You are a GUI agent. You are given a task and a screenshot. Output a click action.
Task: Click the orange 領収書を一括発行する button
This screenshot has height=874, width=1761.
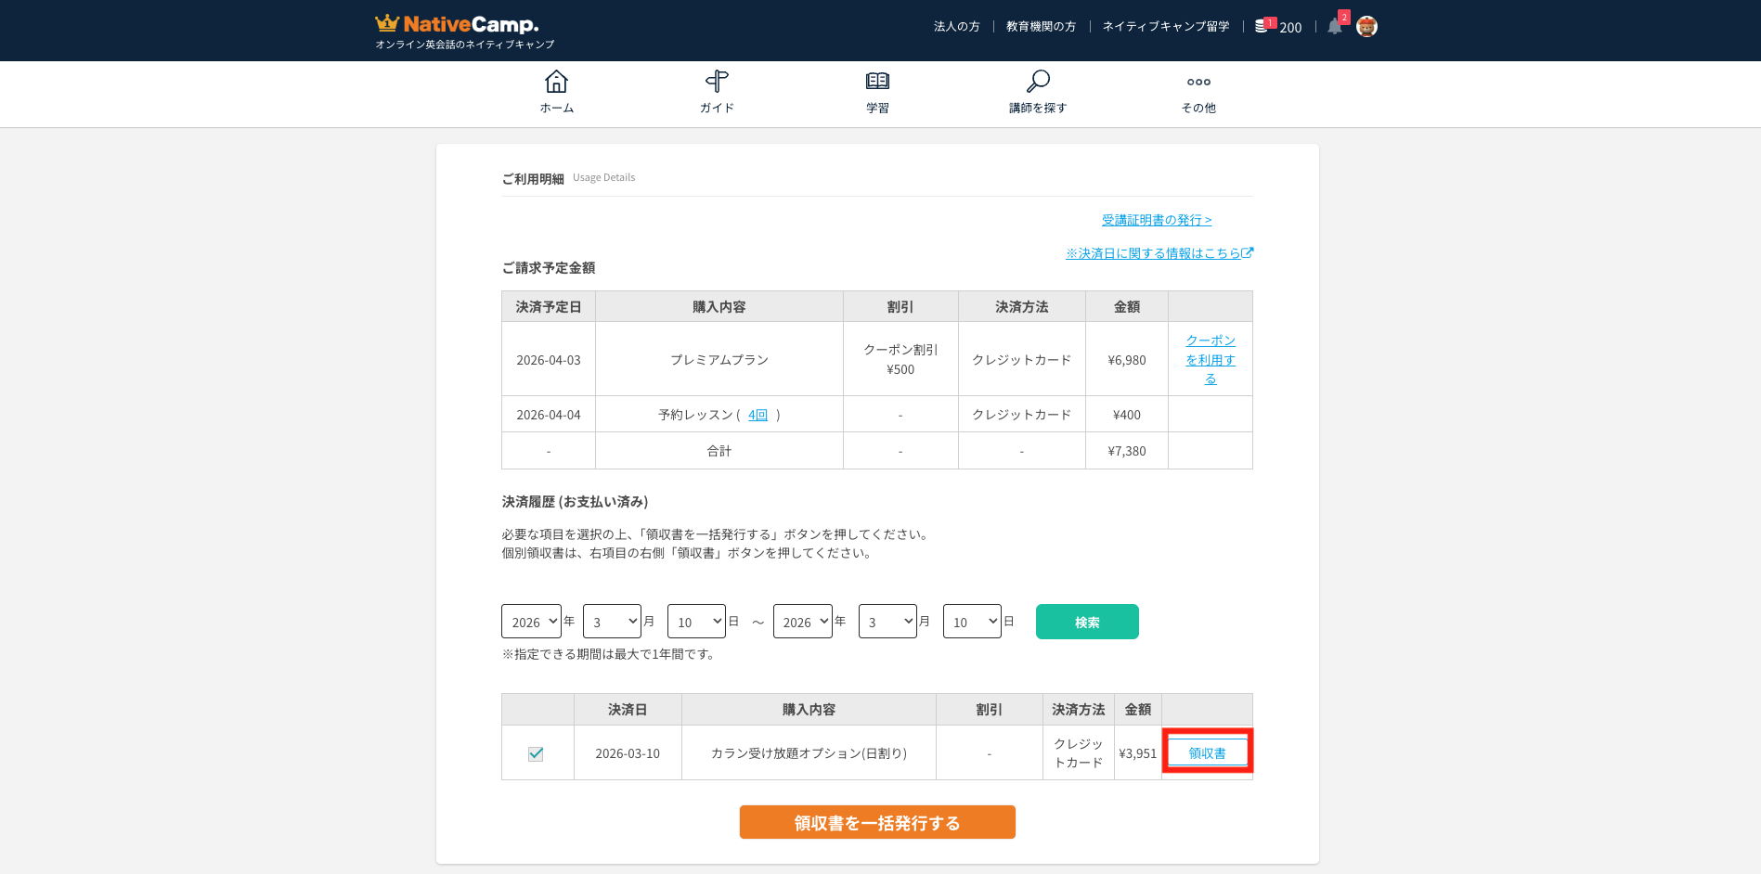(x=877, y=822)
